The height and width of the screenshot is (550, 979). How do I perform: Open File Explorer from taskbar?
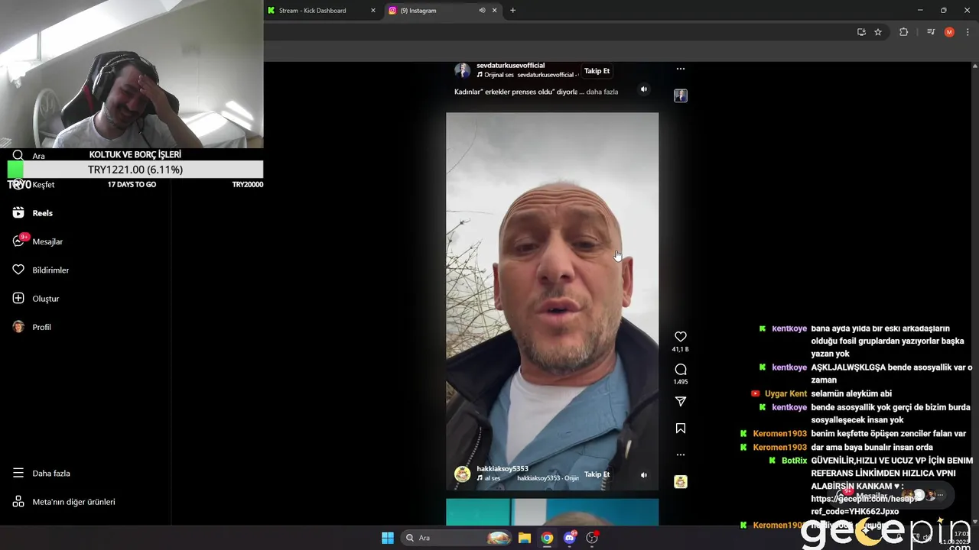tap(525, 538)
